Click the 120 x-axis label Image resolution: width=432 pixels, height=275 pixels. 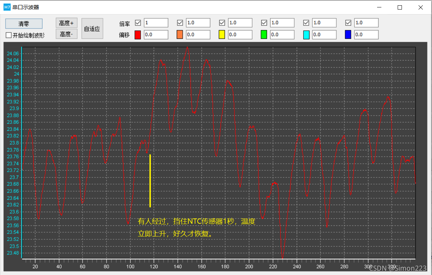(x=154, y=267)
